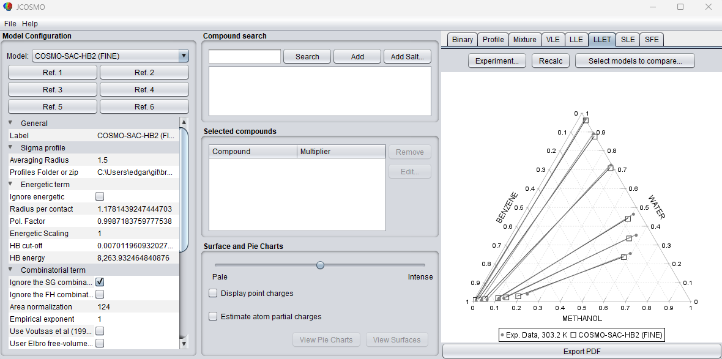Viewport: 722px width, 359px height.
Task: Open the Model dropdown COSMO-SAC-HB2 (FINE)
Action: (111, 56)
